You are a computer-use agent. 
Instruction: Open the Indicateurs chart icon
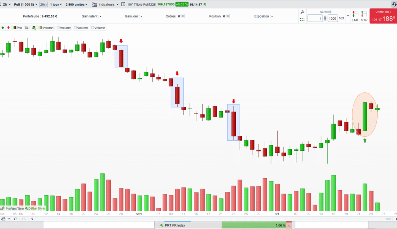click(x=95, y=4)
